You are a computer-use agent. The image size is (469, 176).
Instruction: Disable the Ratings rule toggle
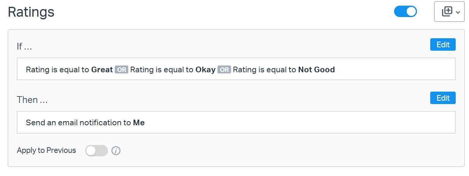click(405, 12)
